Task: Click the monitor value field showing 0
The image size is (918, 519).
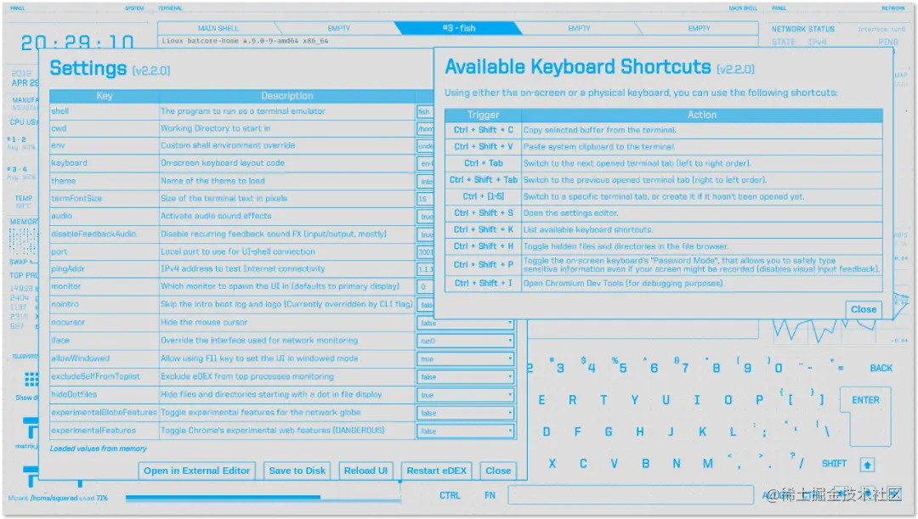Action: [x=425, y=287]
